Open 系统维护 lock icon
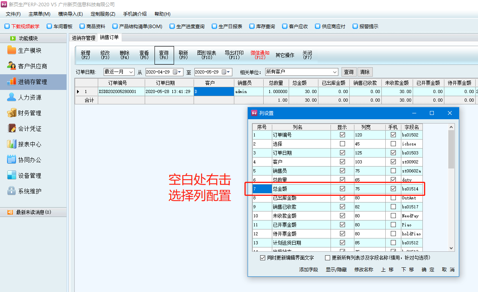This screenshot has width=478, height=292. (x=12, y=191)
